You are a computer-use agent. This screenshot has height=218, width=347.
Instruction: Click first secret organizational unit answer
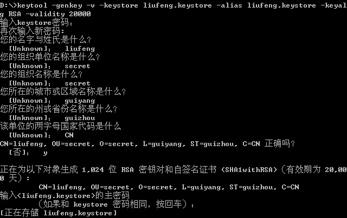tap(78, 66)
